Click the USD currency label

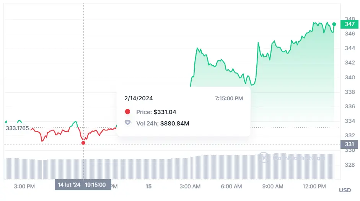(x=345, y=190)
